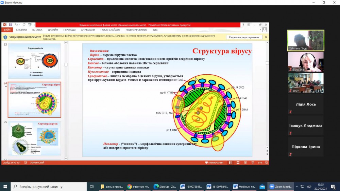Click the user account avatar icon
Viewport: 340px width, 191px height.
265,30
